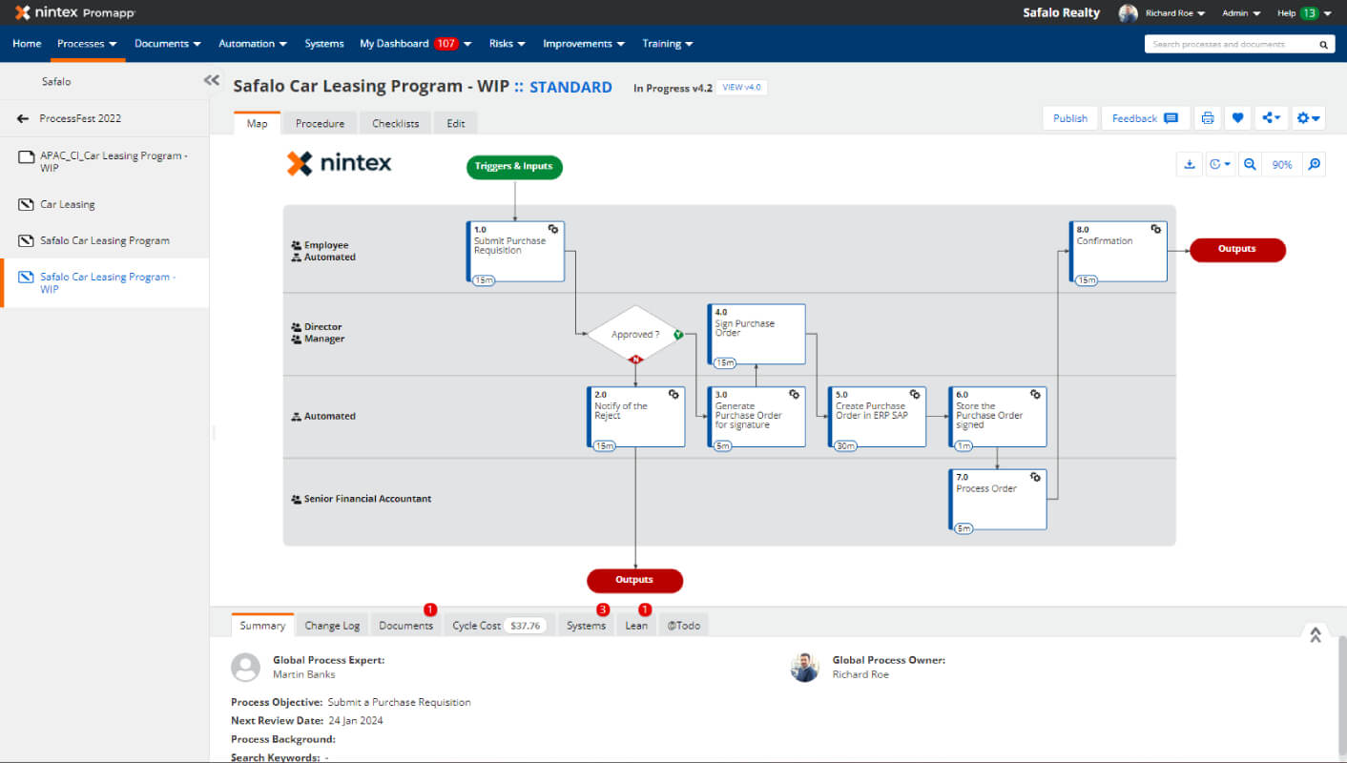Collapse the bottom summary panel
The height and width of the screenshot is (763, 1347).
[1315, 634]
